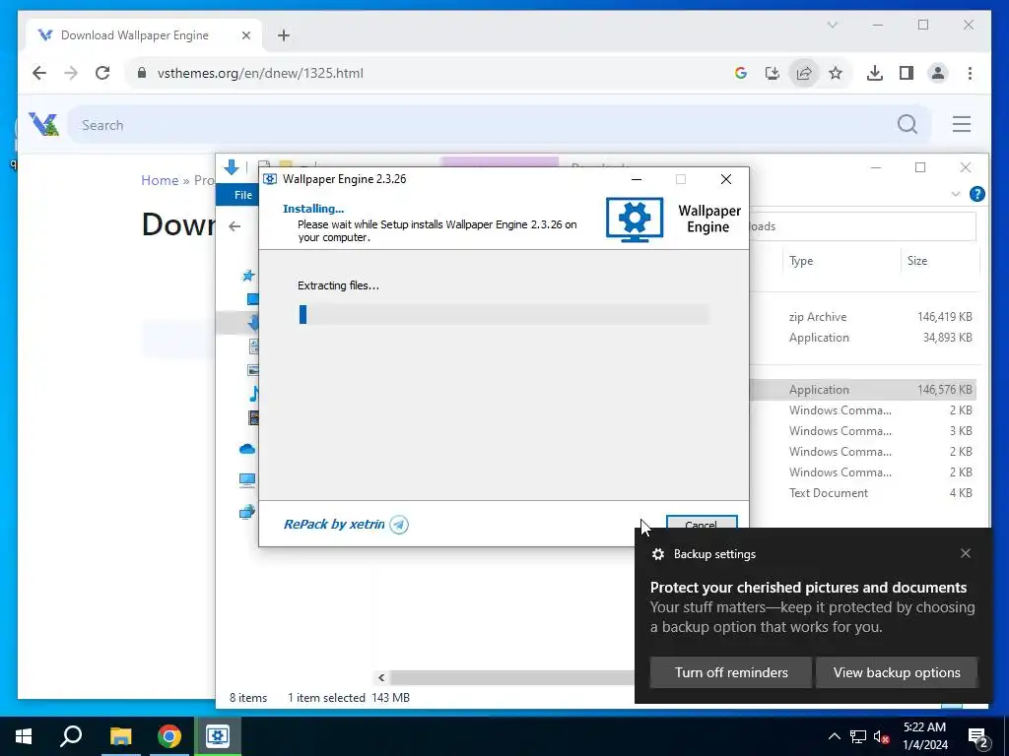Screen dimensions: 1009x756
Task: Reload the vsthemes page
Action: pos(102,73)
